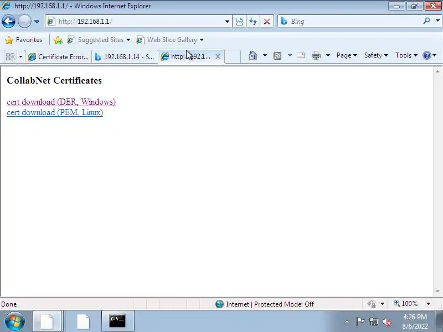Image resolution: width=443 pixels, height=332 pixels.
Task: Open the Safety menu
Action: 376,55
